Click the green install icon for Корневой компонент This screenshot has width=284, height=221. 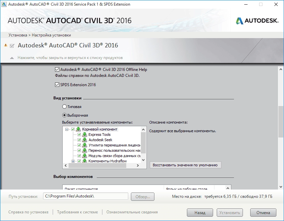point(78,129)
